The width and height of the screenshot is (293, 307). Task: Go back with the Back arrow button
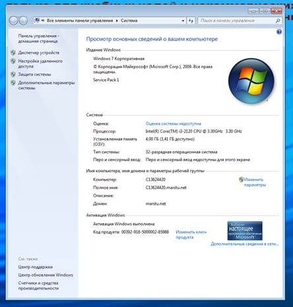(x=13, y=20)
